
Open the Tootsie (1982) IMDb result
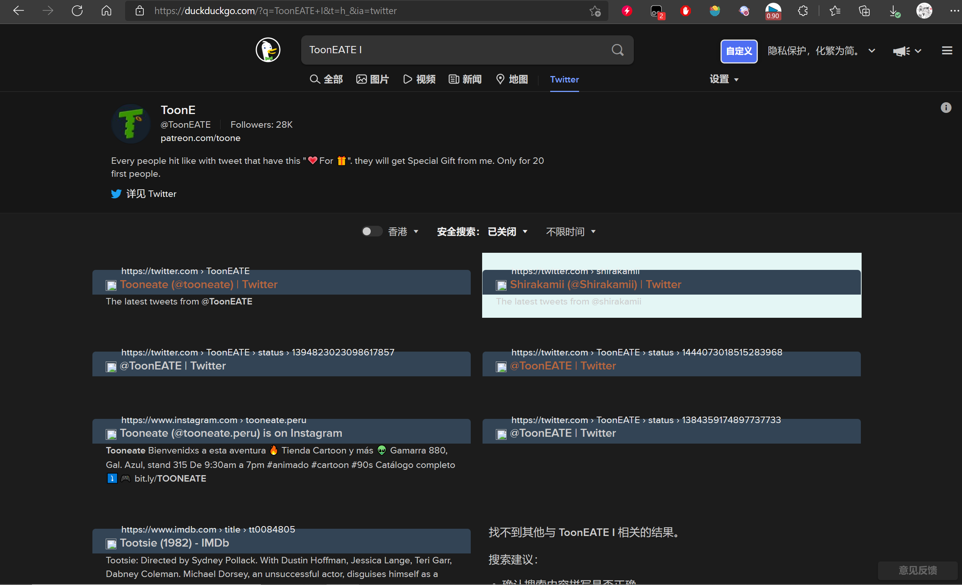[x=174, y=542]
